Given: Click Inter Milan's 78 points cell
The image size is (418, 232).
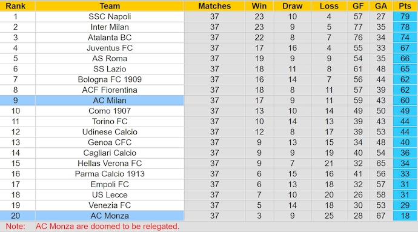Looking at the screenshot, I should tap(405, 27).
